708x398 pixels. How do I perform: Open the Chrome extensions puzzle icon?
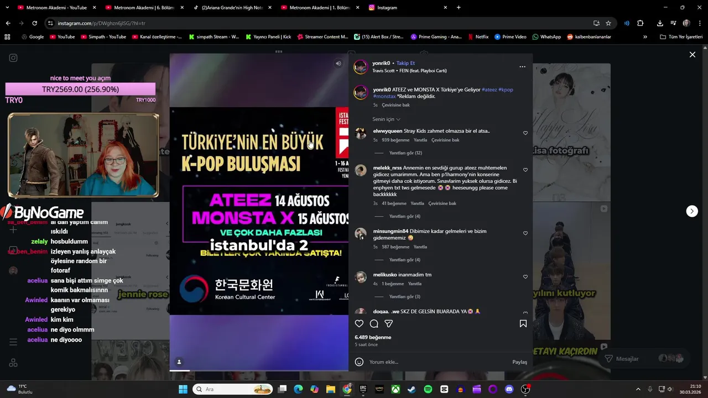point(641,23)
